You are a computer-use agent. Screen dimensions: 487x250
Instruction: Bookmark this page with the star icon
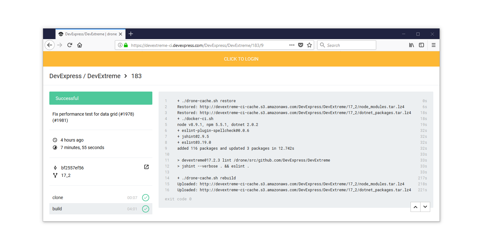(309, 45)
